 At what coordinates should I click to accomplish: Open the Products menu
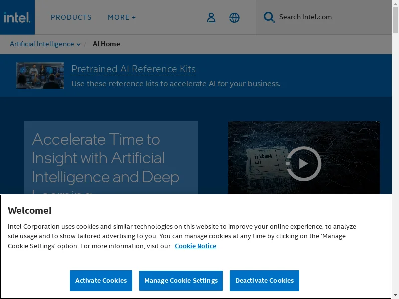[71, 17]
